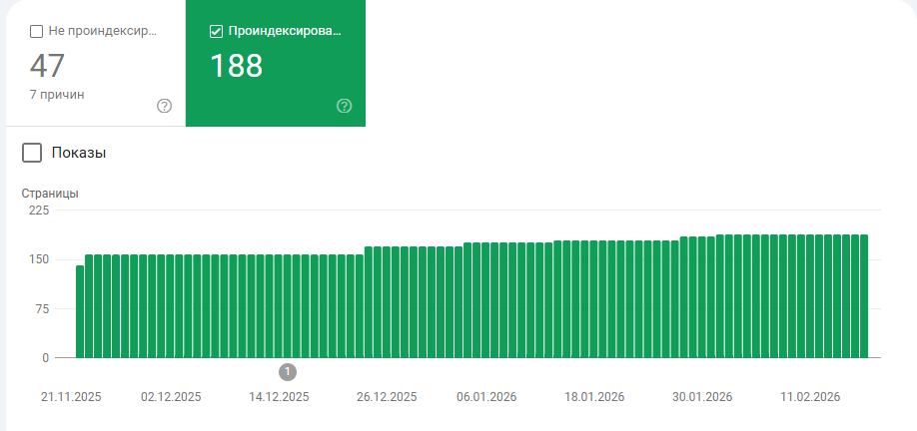Viewport: 917px width, 431px height.
Task: Click the 11.02.2026 date label
Action: click(810, 397)
